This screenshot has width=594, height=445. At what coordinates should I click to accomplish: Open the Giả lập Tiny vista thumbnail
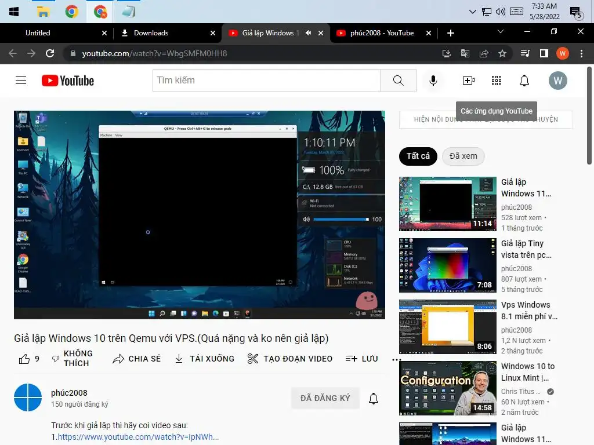(x=447, y=265)
